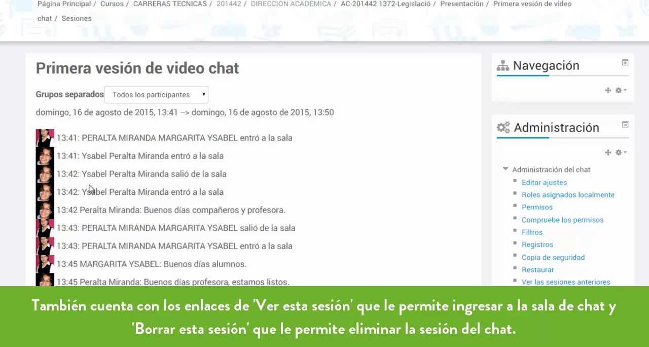Click message 'Buenos días compañeros y profesora.'

pyautogui.click(x=214, y=210)
